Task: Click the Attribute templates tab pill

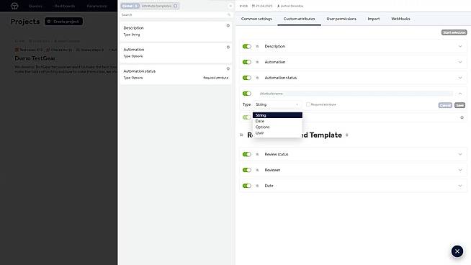Action: pyautogui.click(x=159, y=6)
